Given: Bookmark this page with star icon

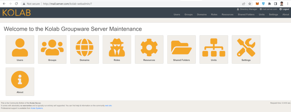Looking at the screenshot, I should click(250, 4).
